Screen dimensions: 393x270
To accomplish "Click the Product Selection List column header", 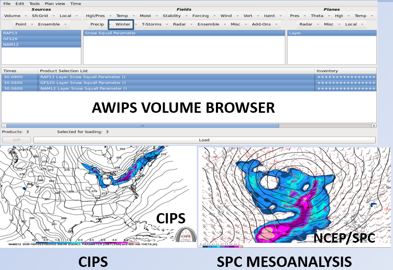I will (176, 71).
